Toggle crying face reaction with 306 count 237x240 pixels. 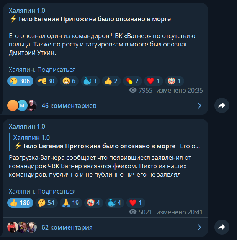pyautogui.click(x=20, y=81)
